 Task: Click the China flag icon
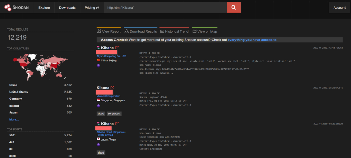tap(98, 60)
